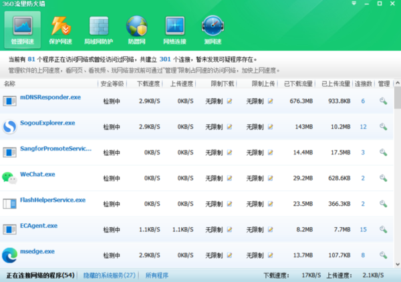Click the FlashHelperService.exe program name
This screenshot has width=401, height=282.
(x=52, y=200)
